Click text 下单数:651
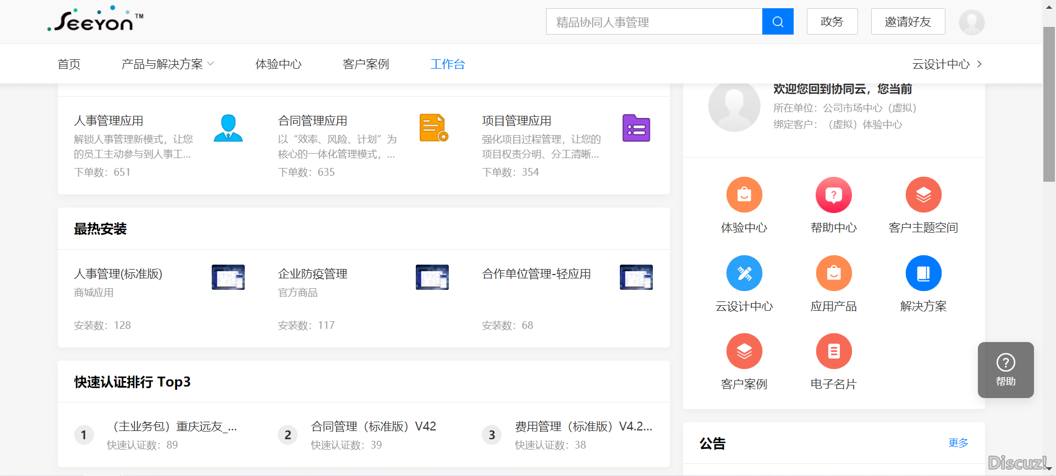 102,172
